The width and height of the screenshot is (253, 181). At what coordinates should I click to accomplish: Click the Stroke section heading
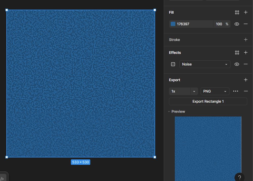tap(174, 40)
